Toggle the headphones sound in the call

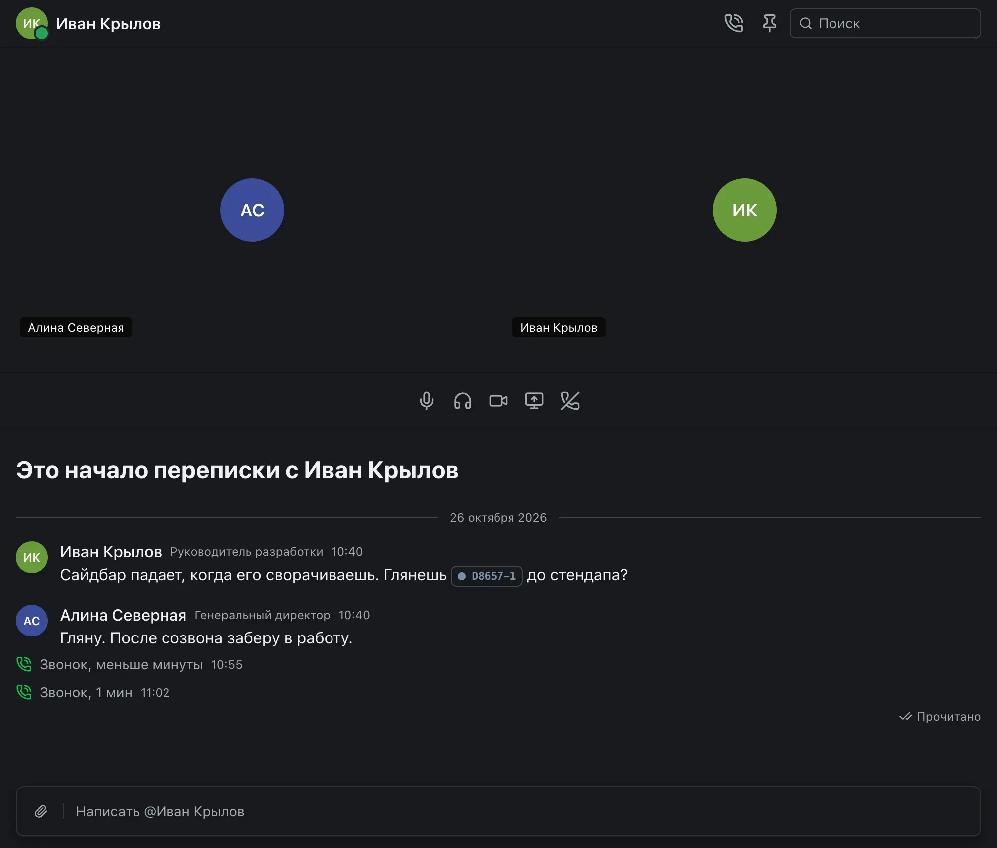coord(462,401)
